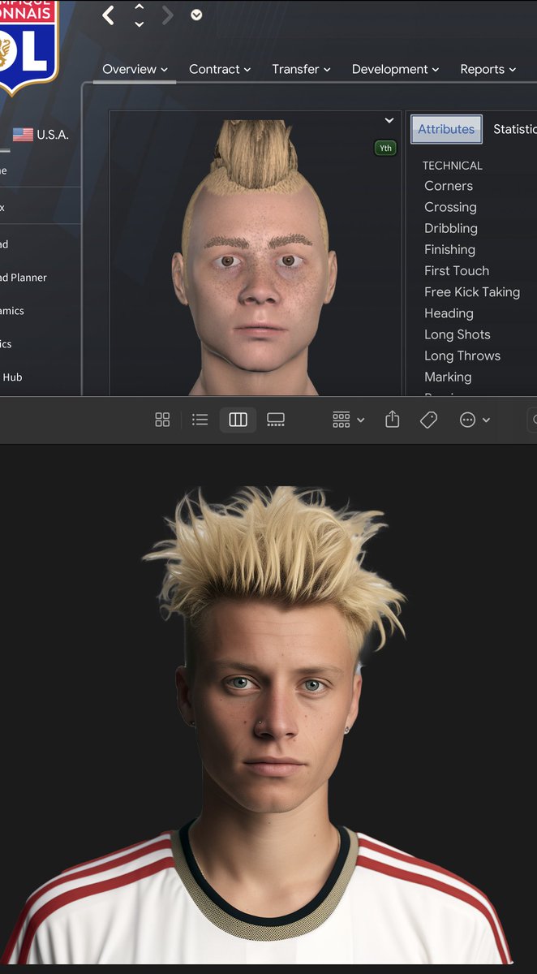This screenshot has height=974, width=537.
Task: Switch Finder to gallery view
Action: [x=276, y=420]
